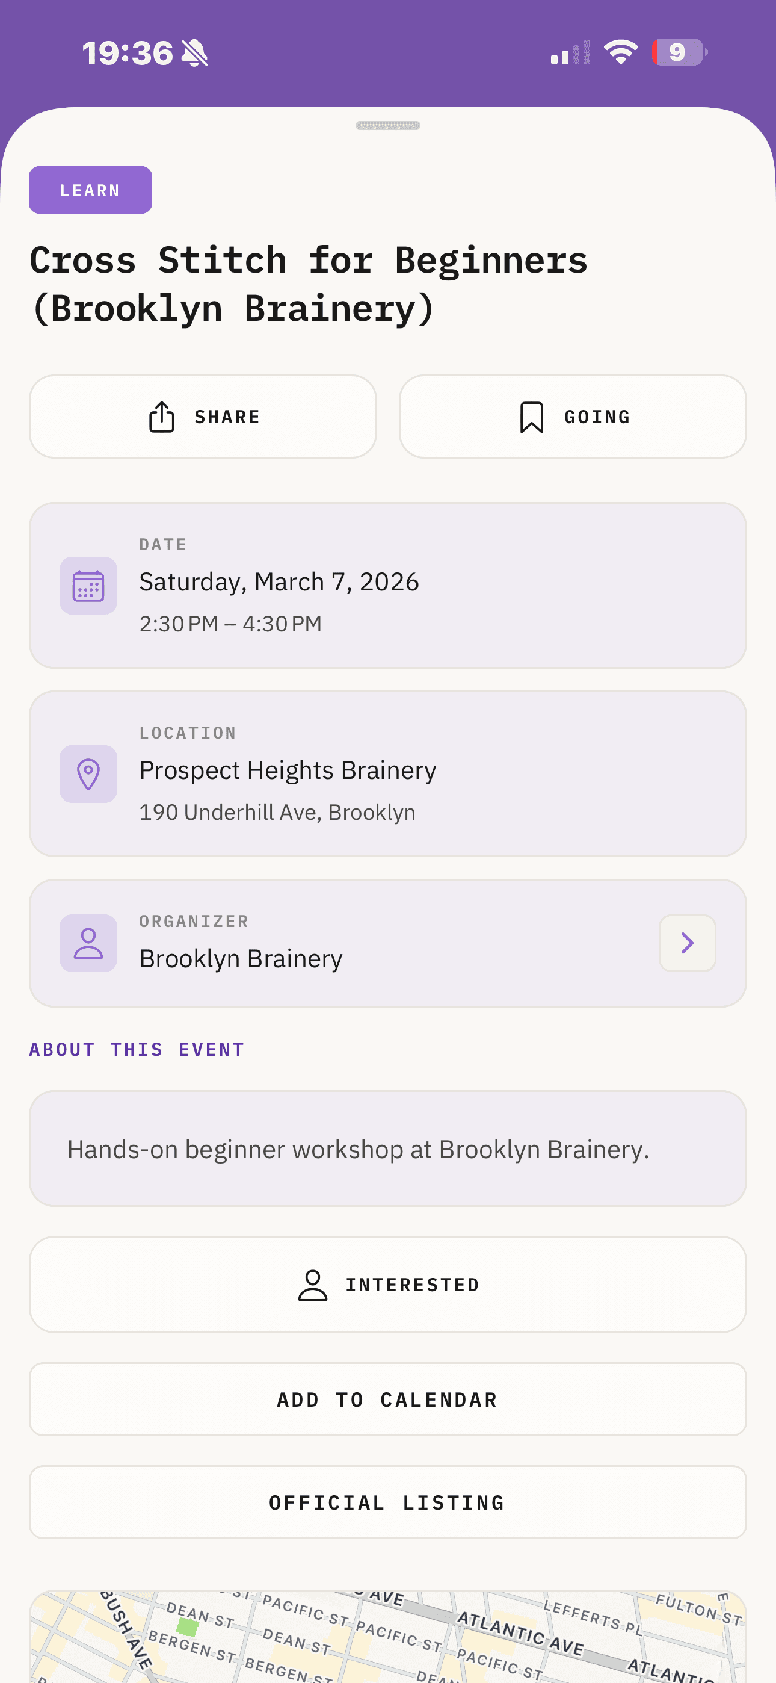Select the calendar icon in the Date card
The height and width of the screenshot is (1683, 776).
pyautogui.click(x=88, y=586)
